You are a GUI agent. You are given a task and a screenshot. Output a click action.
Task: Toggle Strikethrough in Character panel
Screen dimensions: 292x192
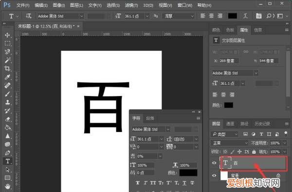192,183
